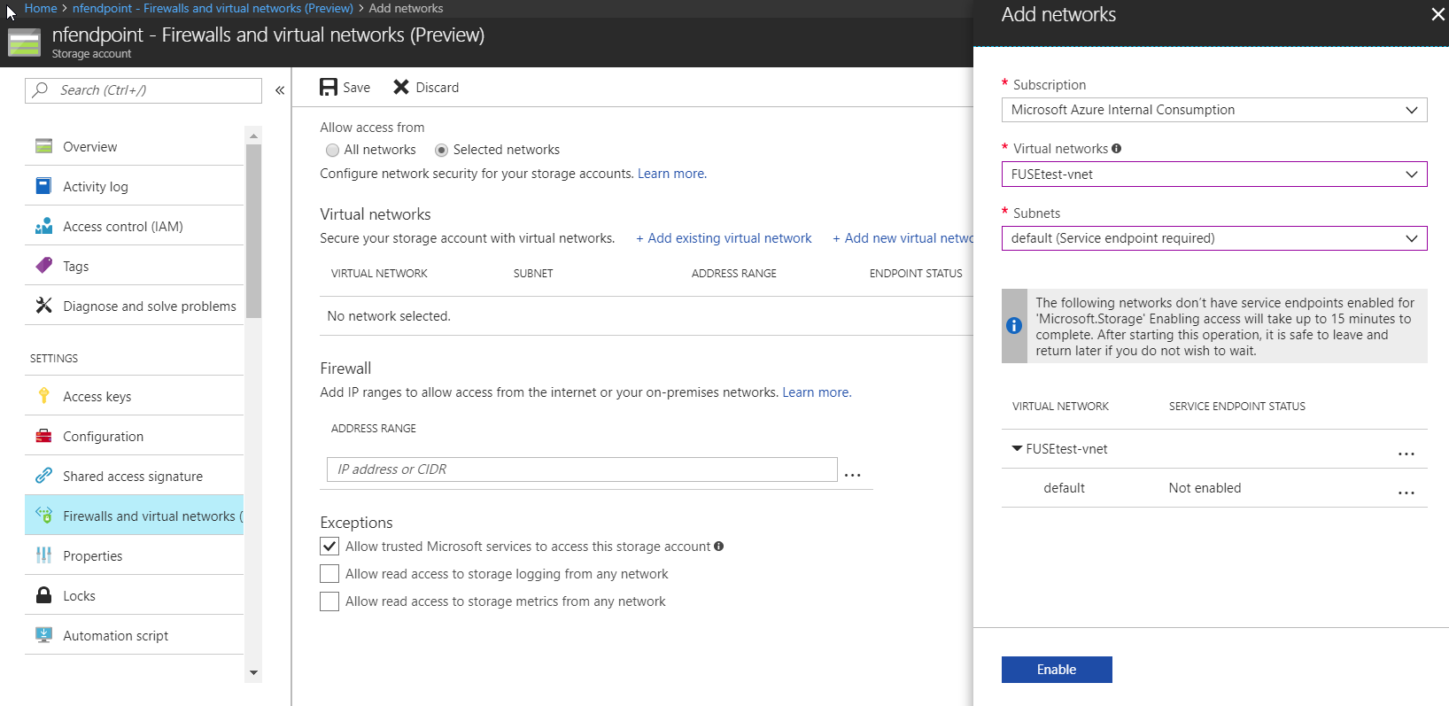Image resolution: width=1449 pixels, height=706 pixels.
Task: Click info icon next to Virtual networks label
Action: click(x=1117, y=149)
